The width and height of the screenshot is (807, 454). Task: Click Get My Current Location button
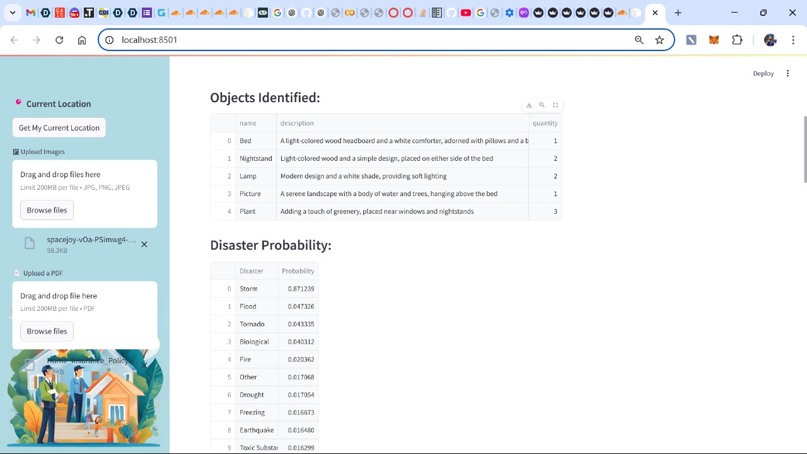click(x=59, y=127)
